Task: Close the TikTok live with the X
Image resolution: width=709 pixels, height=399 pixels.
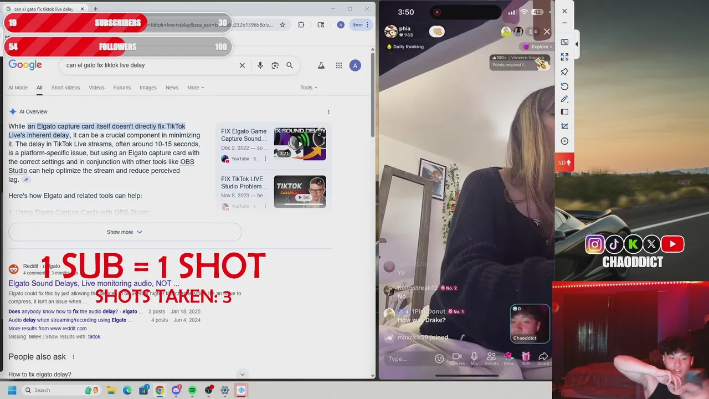Action: pyautogui.click(x=547, y=32)
